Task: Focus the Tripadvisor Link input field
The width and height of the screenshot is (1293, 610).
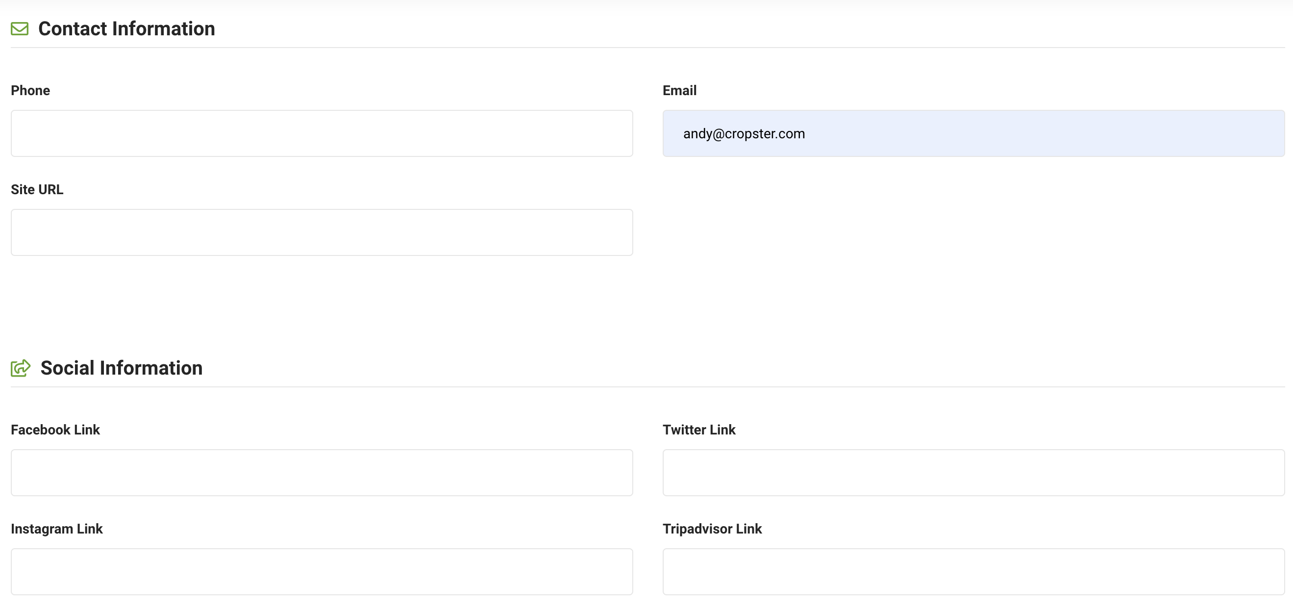Action: 973,571
